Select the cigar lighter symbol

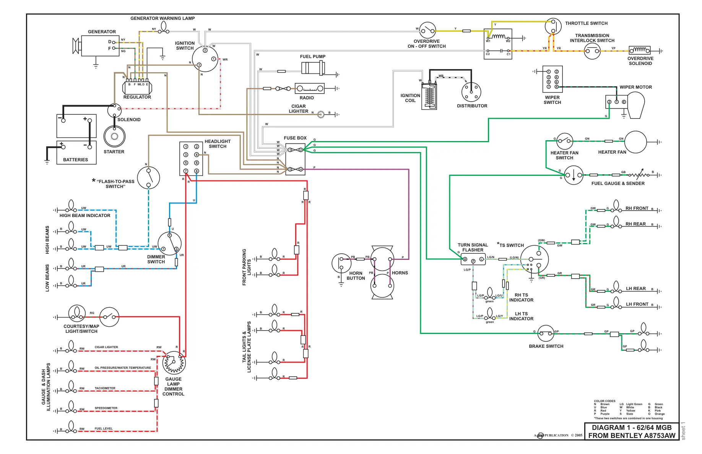point(321,114)
